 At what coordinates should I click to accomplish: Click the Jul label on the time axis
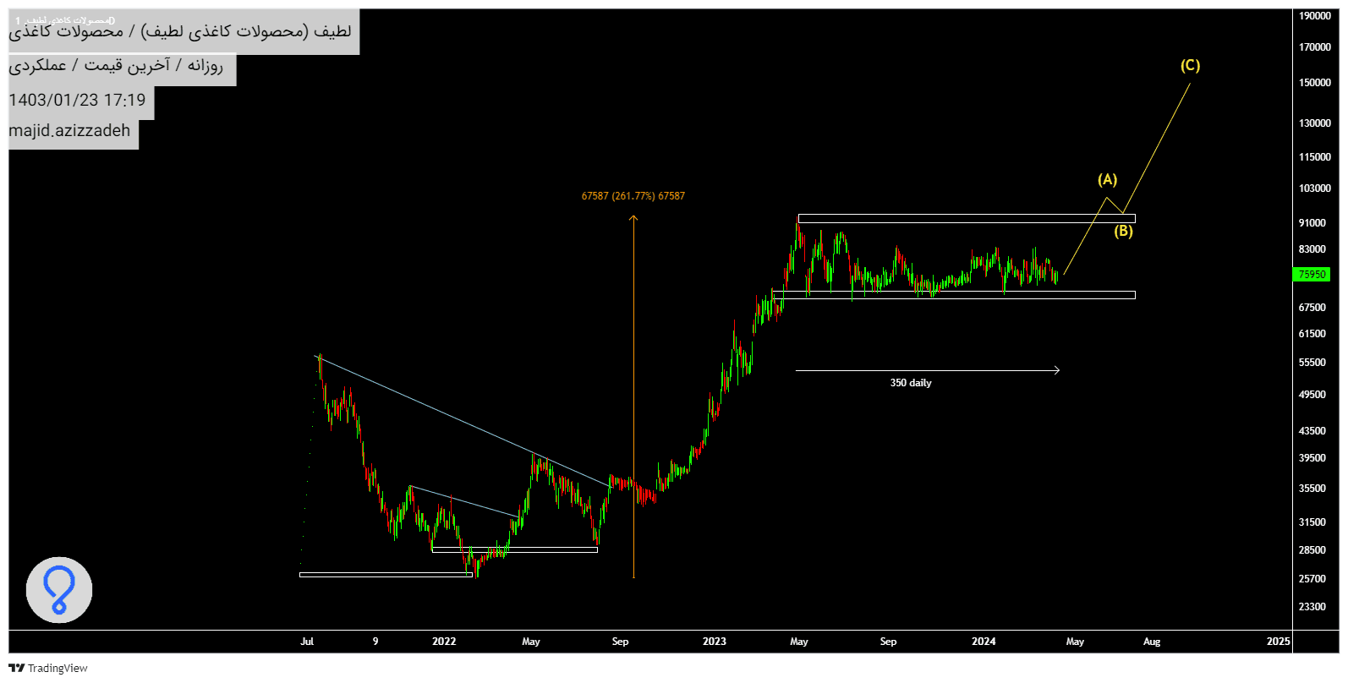click(307, 642)
